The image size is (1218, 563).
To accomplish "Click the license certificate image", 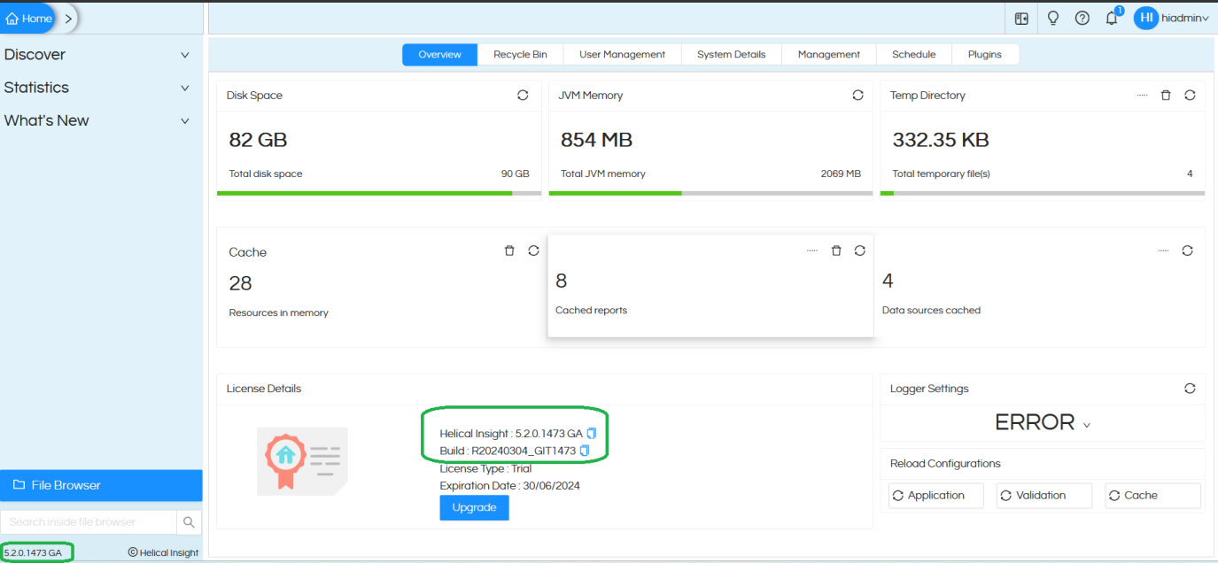I will [x=302, y=461].
